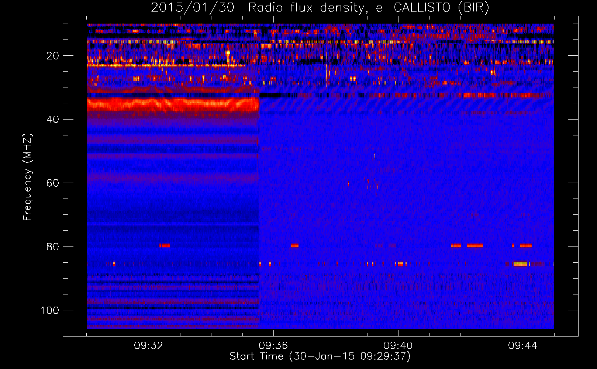Image resolution: width=597 pixels, height=369 pixels.
Task: Click the yellow burst near 85 MHz at 09:44
Action: coord(520,264)
